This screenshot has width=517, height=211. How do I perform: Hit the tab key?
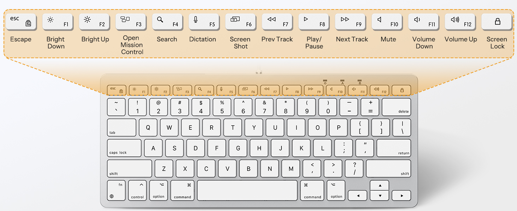[x=122, y=127]
